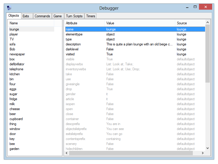Select the scenery attribute row
The image size is (218, 164).
[x=135, y=144]
